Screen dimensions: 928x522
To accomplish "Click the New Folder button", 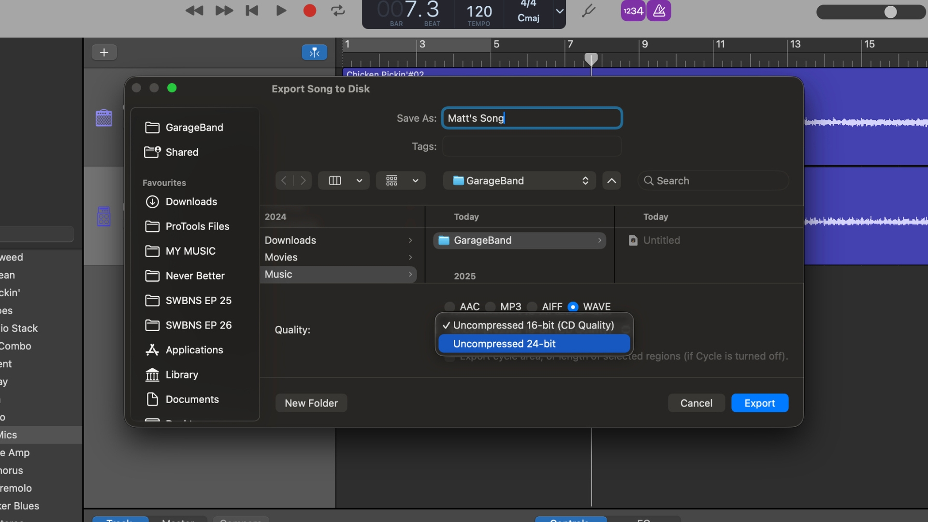I will [311, 403].
